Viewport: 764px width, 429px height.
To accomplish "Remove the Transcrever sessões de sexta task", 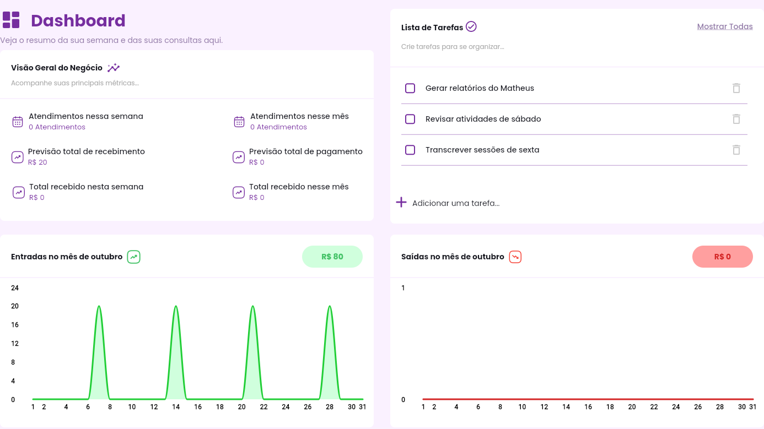I will (736, 150).
